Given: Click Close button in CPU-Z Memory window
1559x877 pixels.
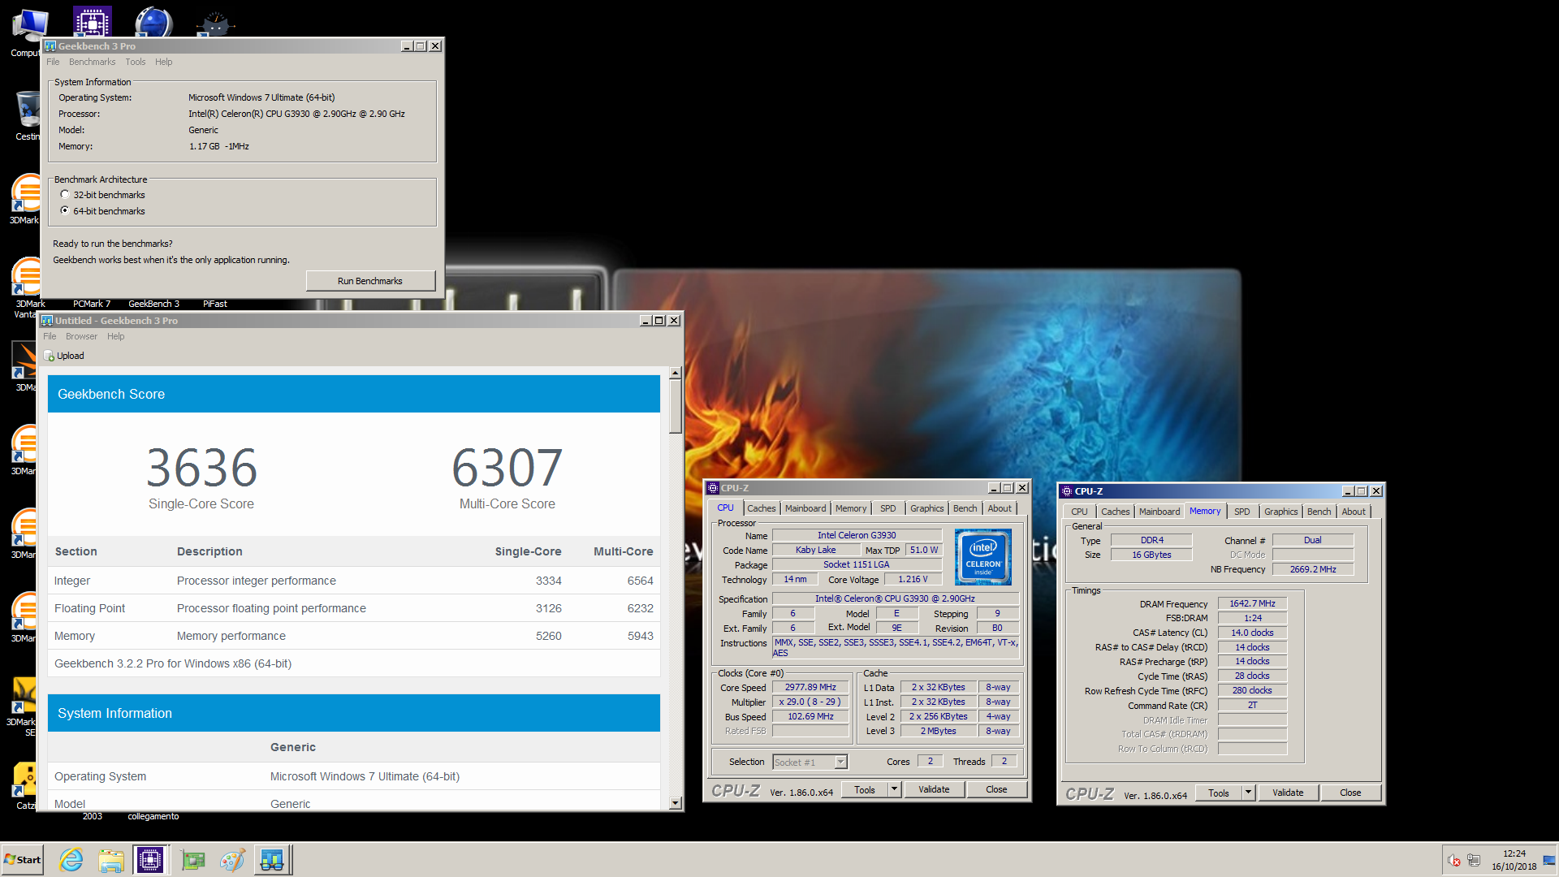Looking at the screenshot, I should (1350, 793).
